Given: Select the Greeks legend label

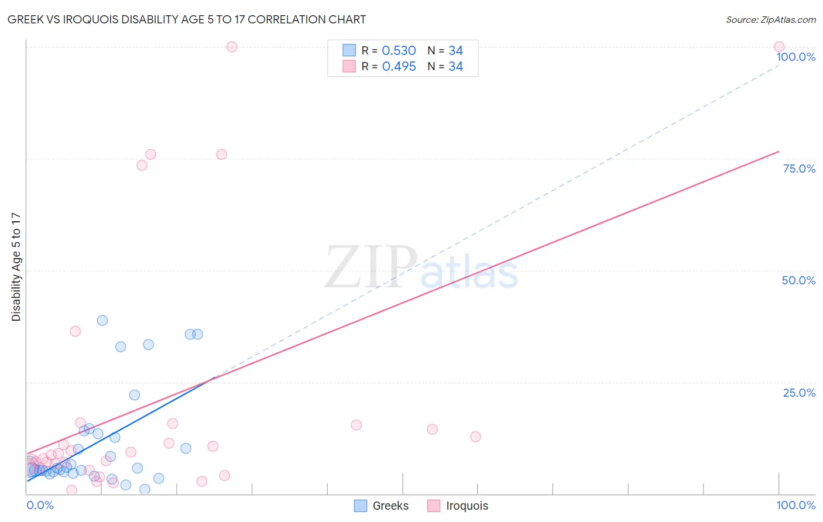Looking at the screenshot, I should point(390,506).
